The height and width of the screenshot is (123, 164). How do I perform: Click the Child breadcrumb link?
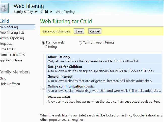(x=44, y=12)
